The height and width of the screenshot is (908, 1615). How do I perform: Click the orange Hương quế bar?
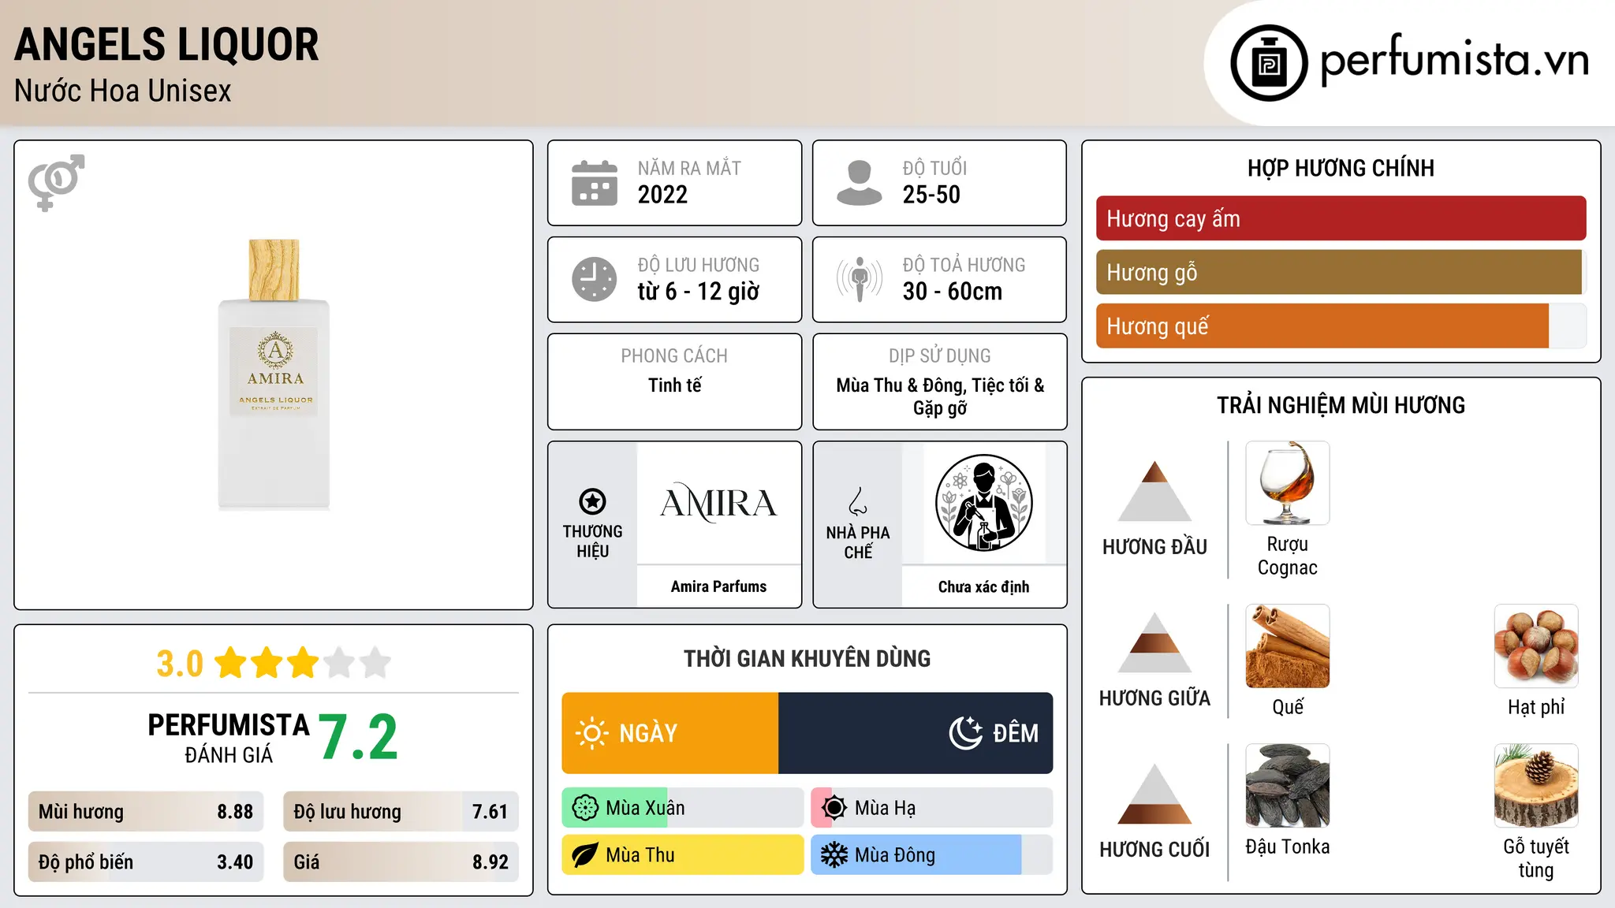[x=1322, y=326]
